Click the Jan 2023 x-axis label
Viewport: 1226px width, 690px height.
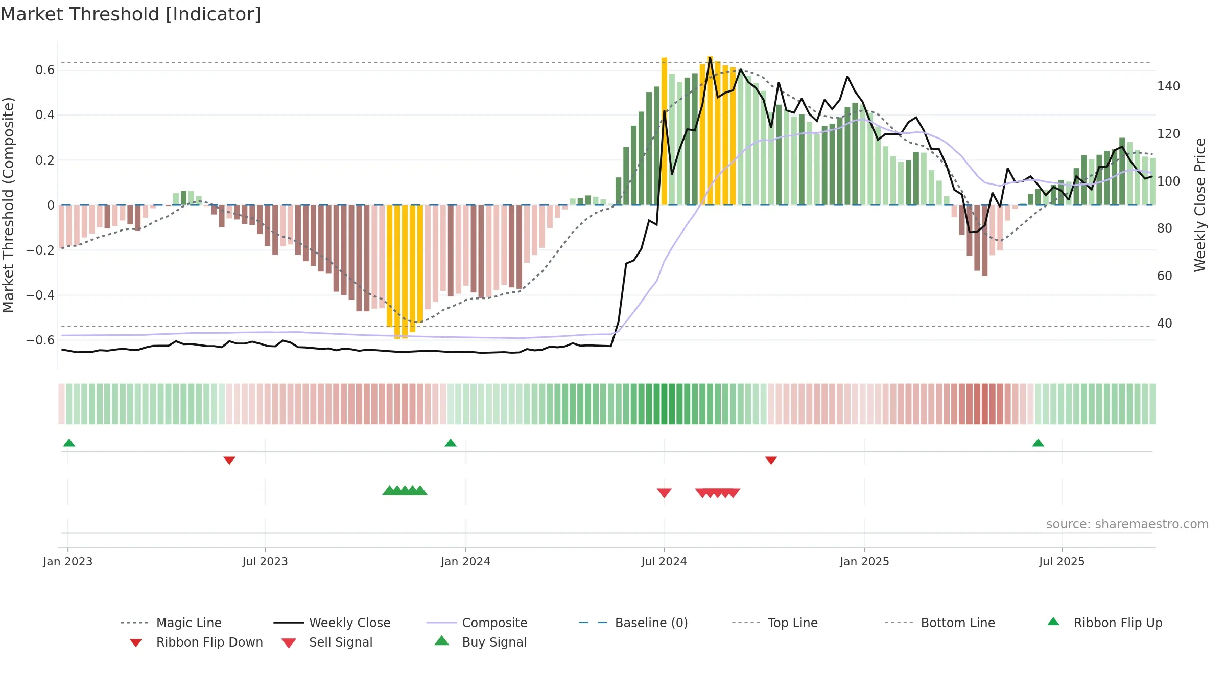pos(68,561)
